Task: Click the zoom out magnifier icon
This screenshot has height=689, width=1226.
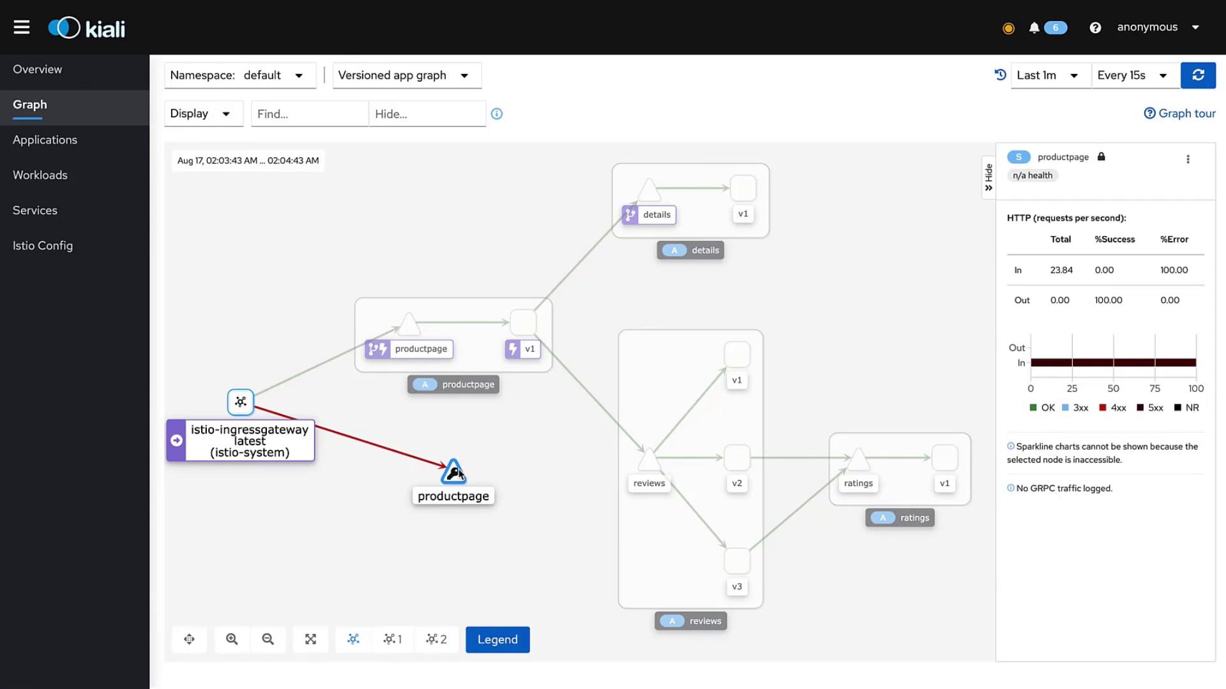Action: tap(268, 639)
